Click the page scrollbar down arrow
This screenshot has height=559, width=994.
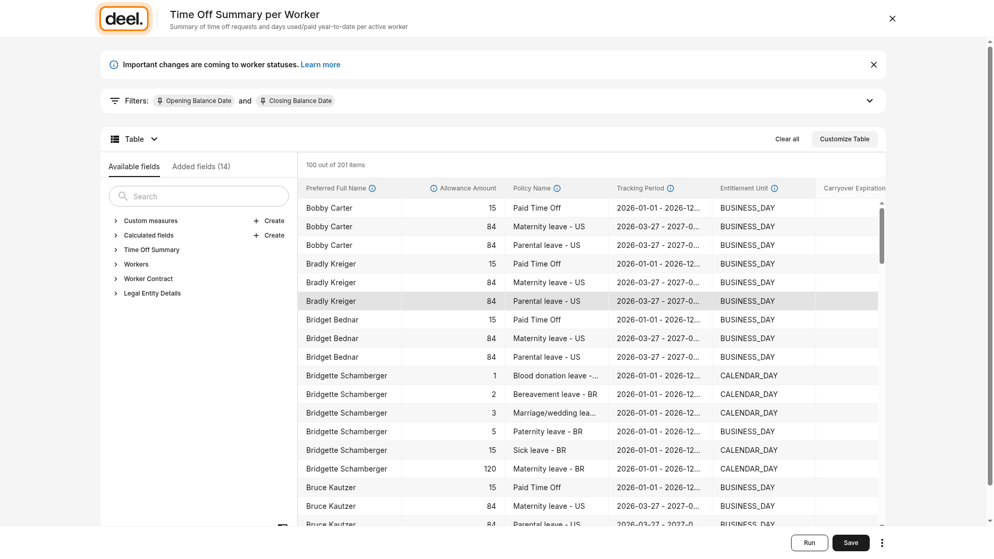click(x=990, y=521)
